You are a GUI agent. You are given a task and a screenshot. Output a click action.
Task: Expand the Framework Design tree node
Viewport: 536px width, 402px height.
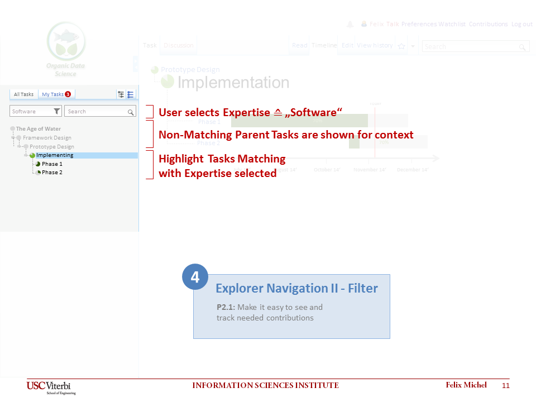click(13, 137)
